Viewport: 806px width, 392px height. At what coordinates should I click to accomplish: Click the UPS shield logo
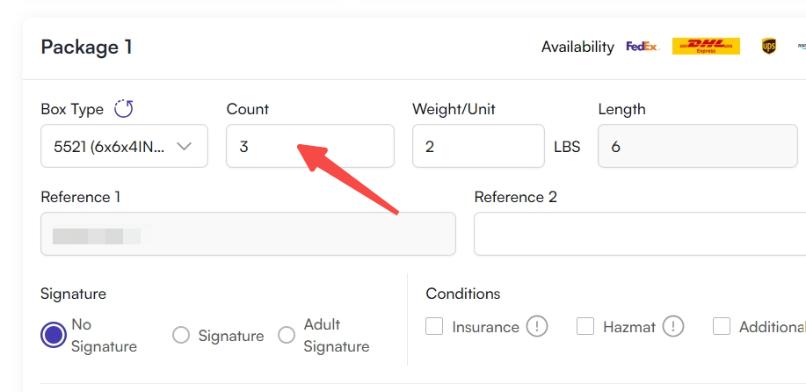click(x=768, y=47)
